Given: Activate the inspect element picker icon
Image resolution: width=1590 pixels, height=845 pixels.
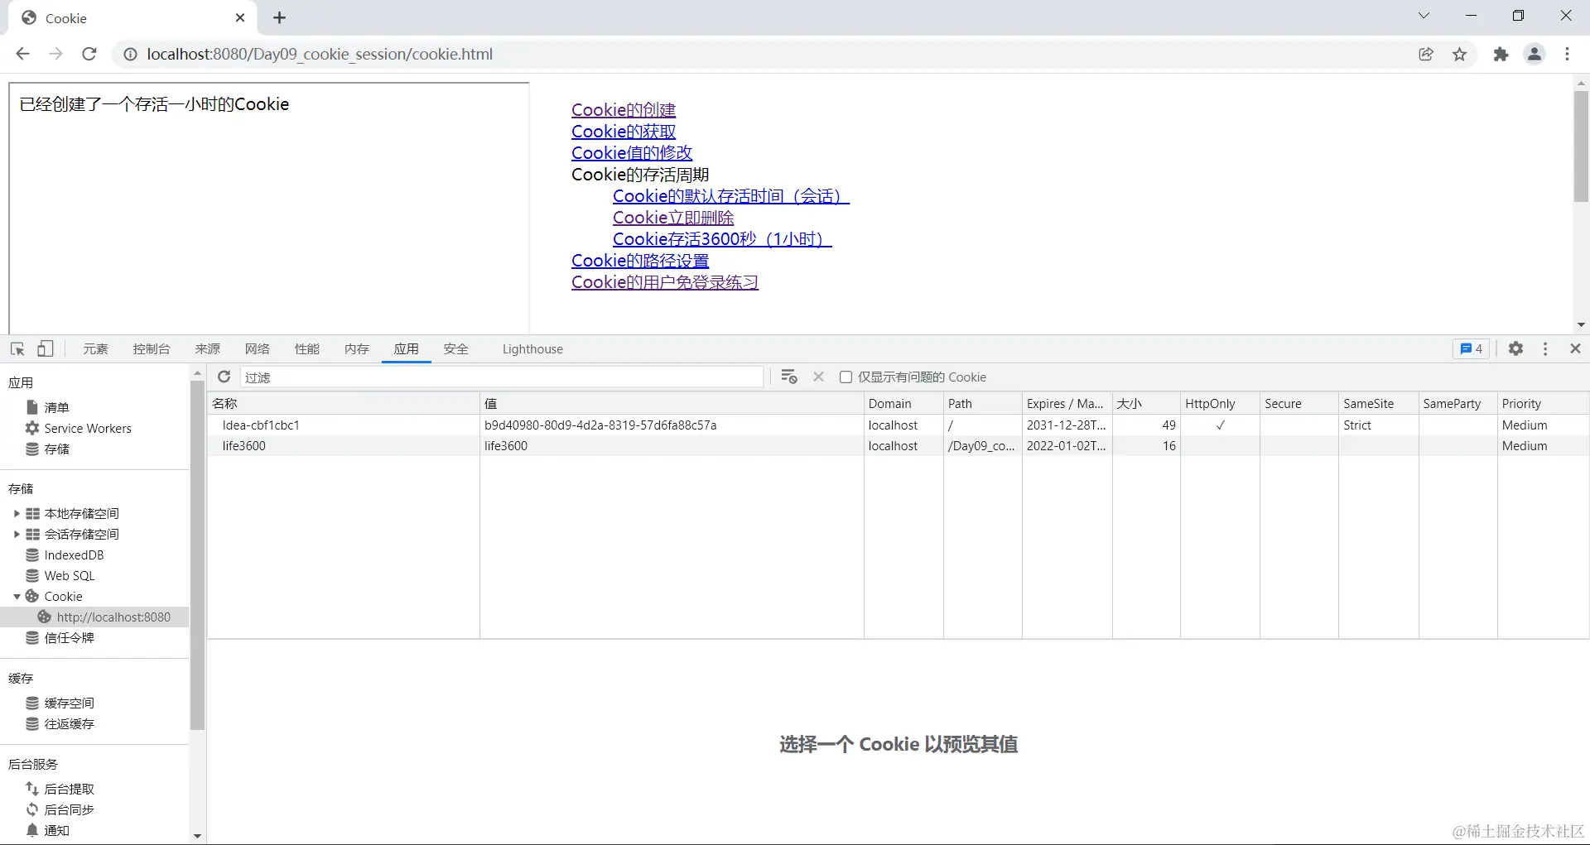Looking at the screenshot, I should 17,348.
